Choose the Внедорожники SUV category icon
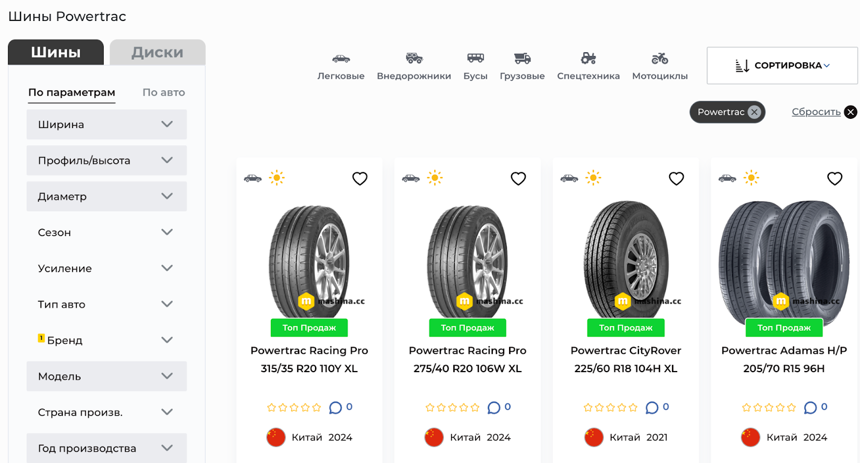The width and height of the screenshot is (860, 463). tap(414, 58)
